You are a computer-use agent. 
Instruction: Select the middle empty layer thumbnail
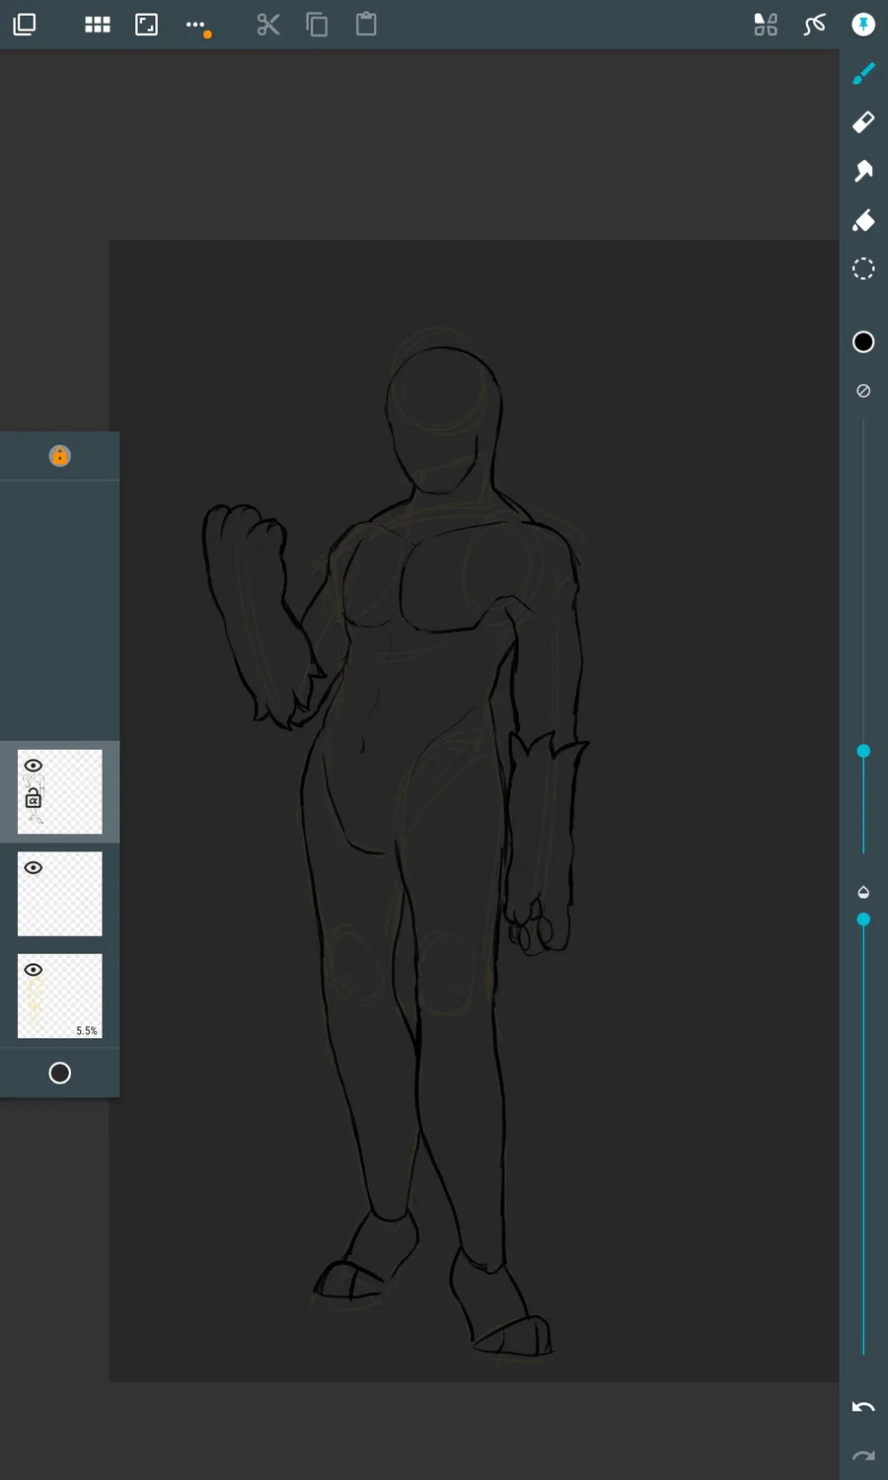pyautogui.click(x=60, y=894)
